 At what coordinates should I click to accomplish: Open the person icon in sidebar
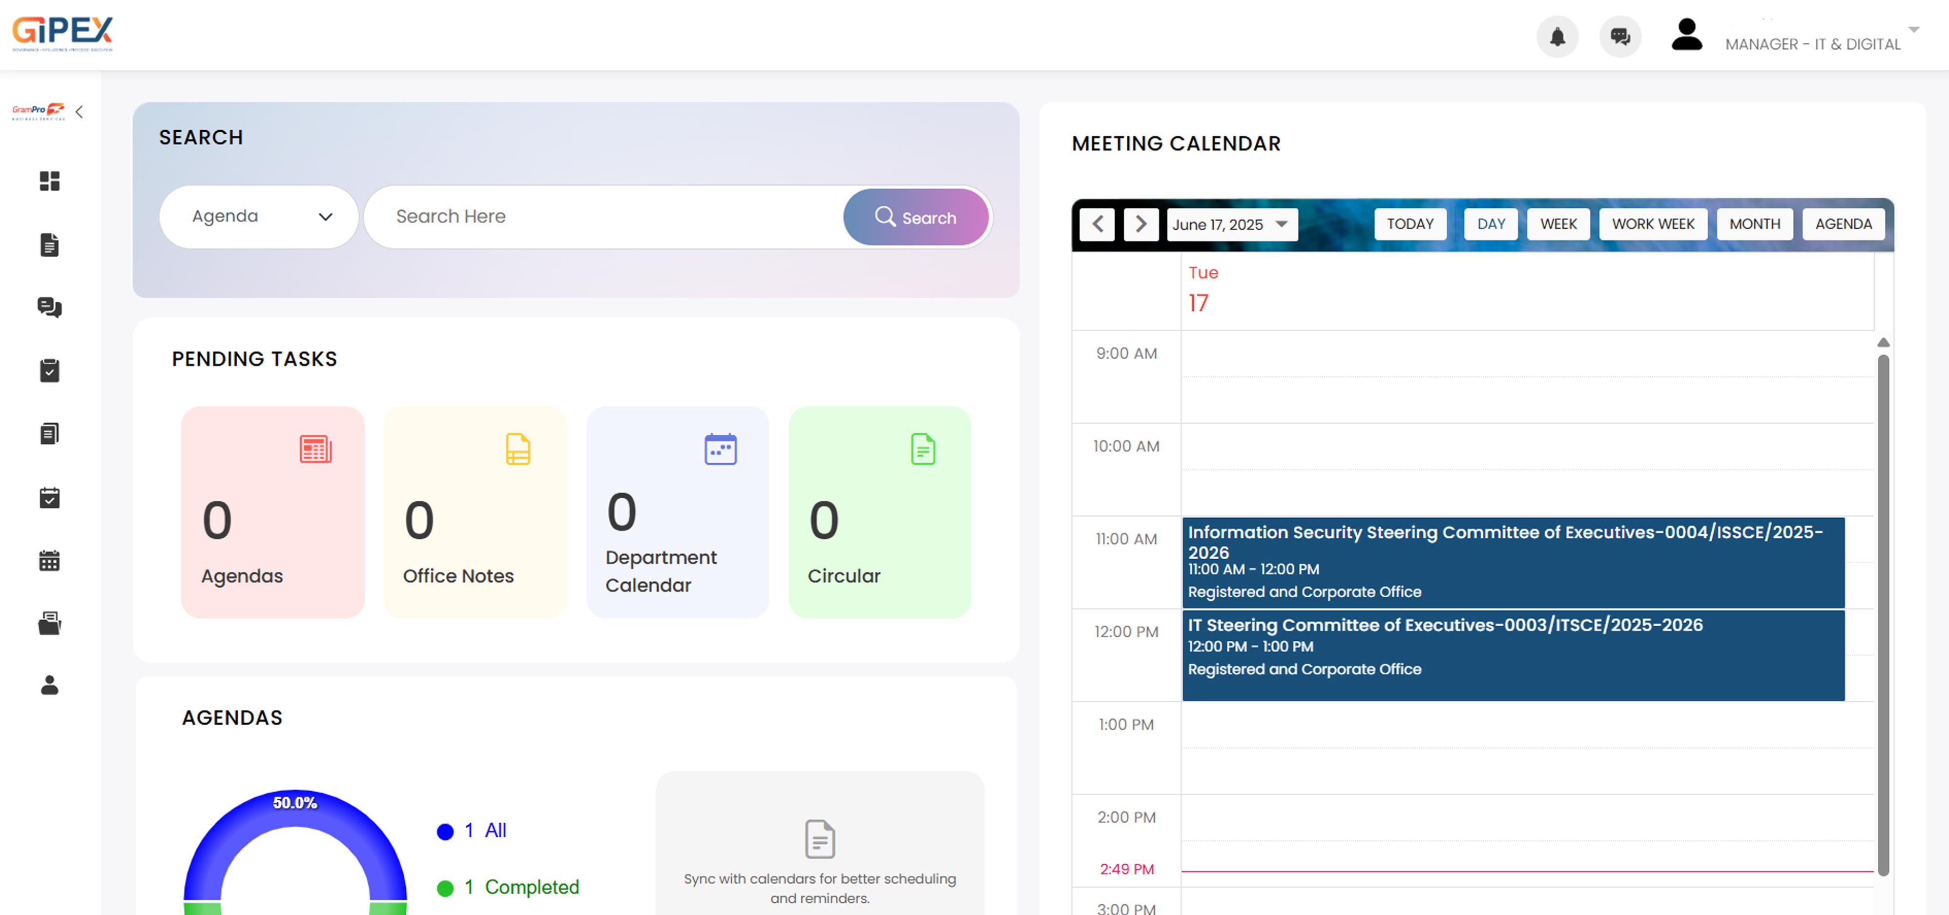pyautogui.click(x=49, y=685)
